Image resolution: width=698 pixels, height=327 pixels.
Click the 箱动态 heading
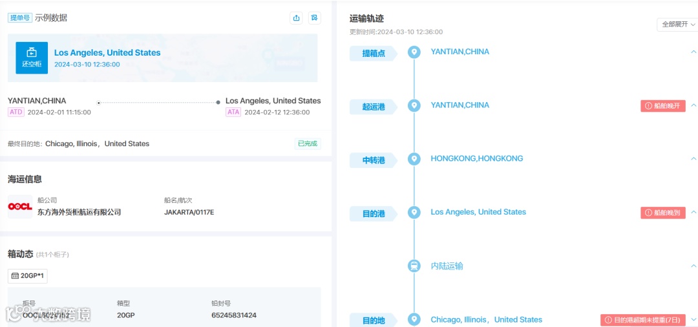click(x=21, y=254)
